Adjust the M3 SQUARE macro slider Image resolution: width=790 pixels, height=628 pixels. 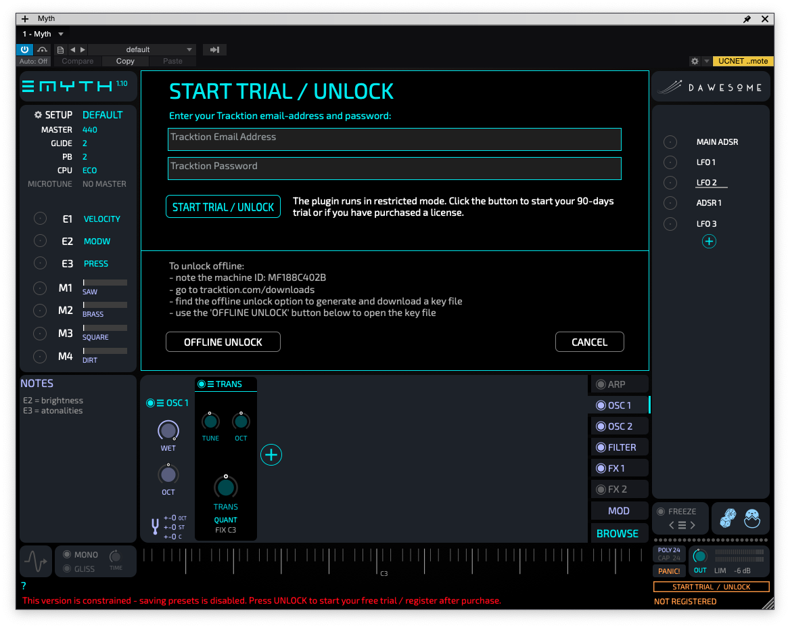click(x=105, y=328)
